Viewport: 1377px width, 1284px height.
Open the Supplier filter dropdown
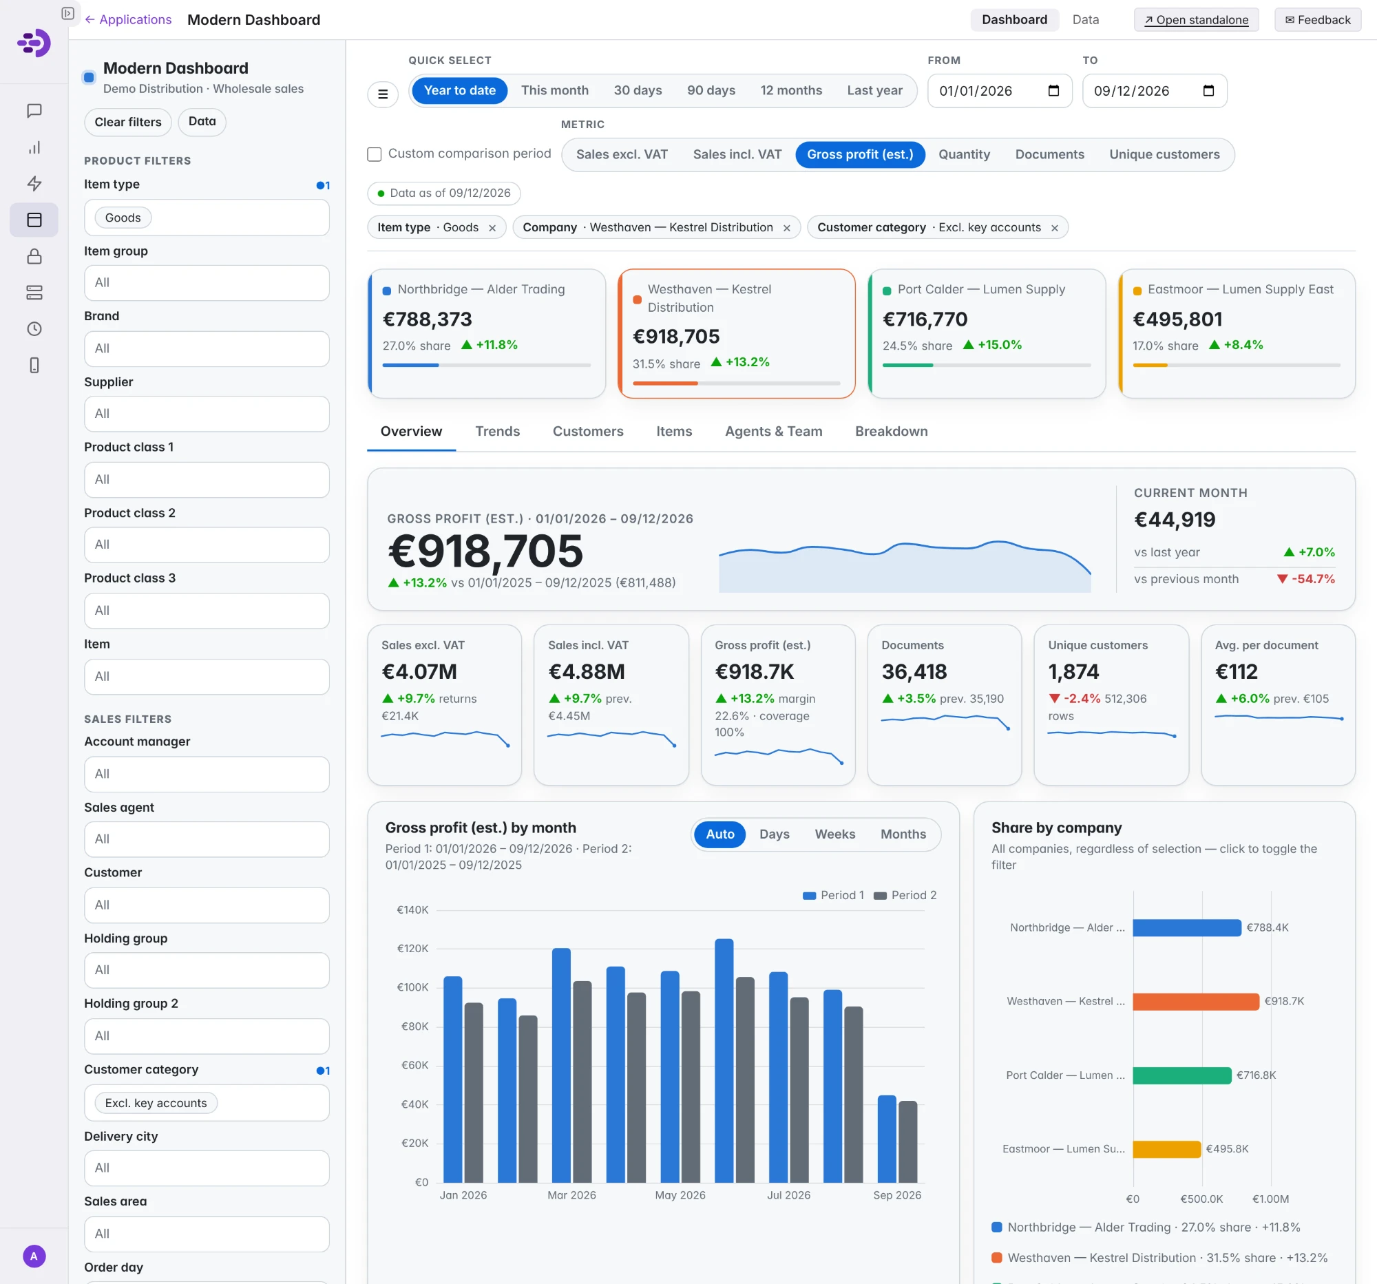207,414
